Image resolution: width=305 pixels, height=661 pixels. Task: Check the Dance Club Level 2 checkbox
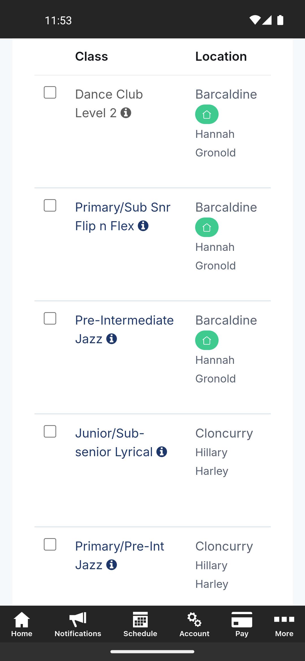[x=50, y=93]
